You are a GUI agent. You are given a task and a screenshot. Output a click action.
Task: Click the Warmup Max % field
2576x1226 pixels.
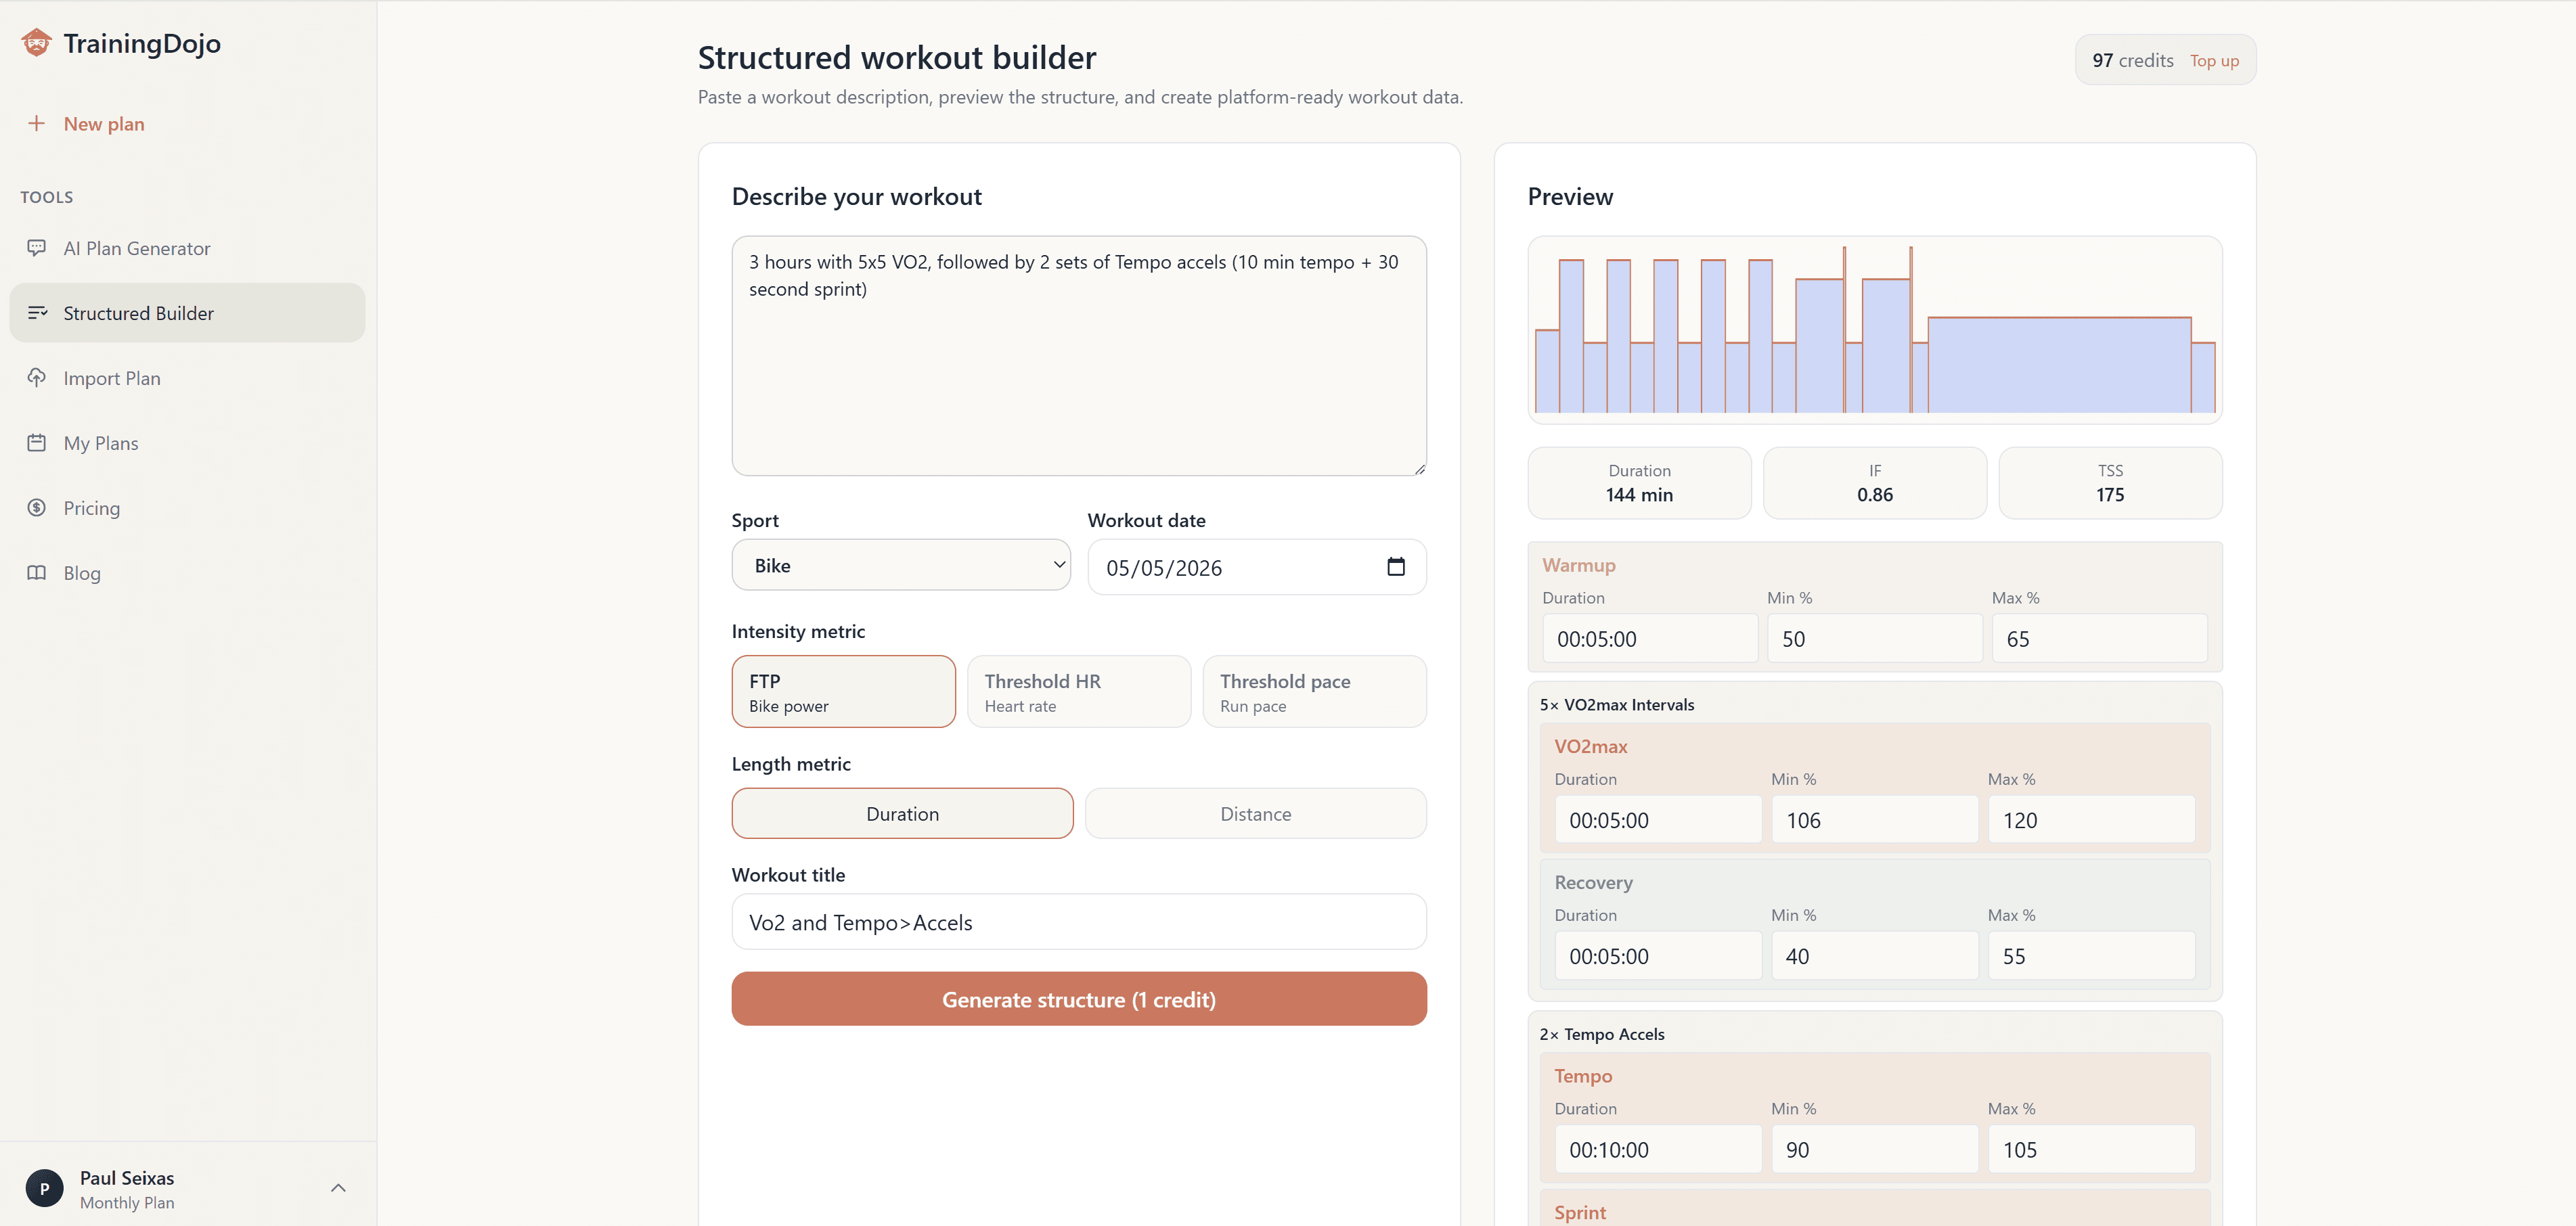tap(2099, 638)
